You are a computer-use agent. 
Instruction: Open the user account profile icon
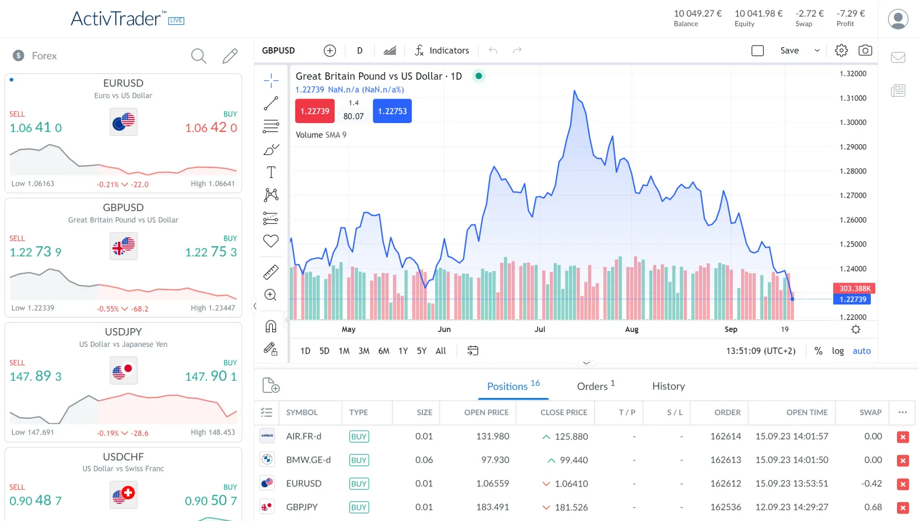coord(898,19)
